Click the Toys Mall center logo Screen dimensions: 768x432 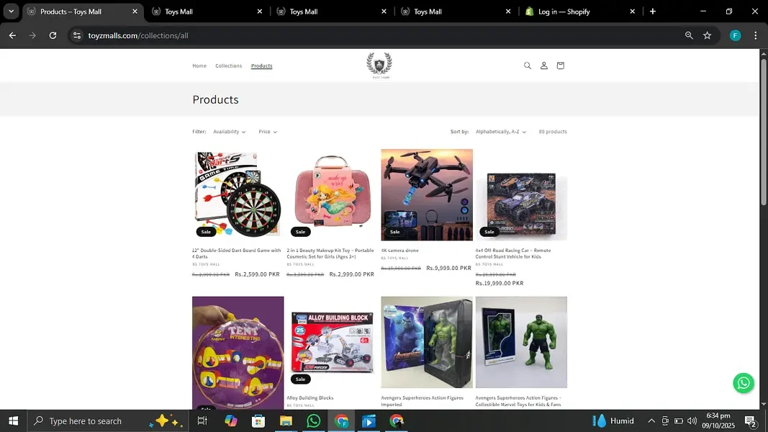[x=379, y=66]
